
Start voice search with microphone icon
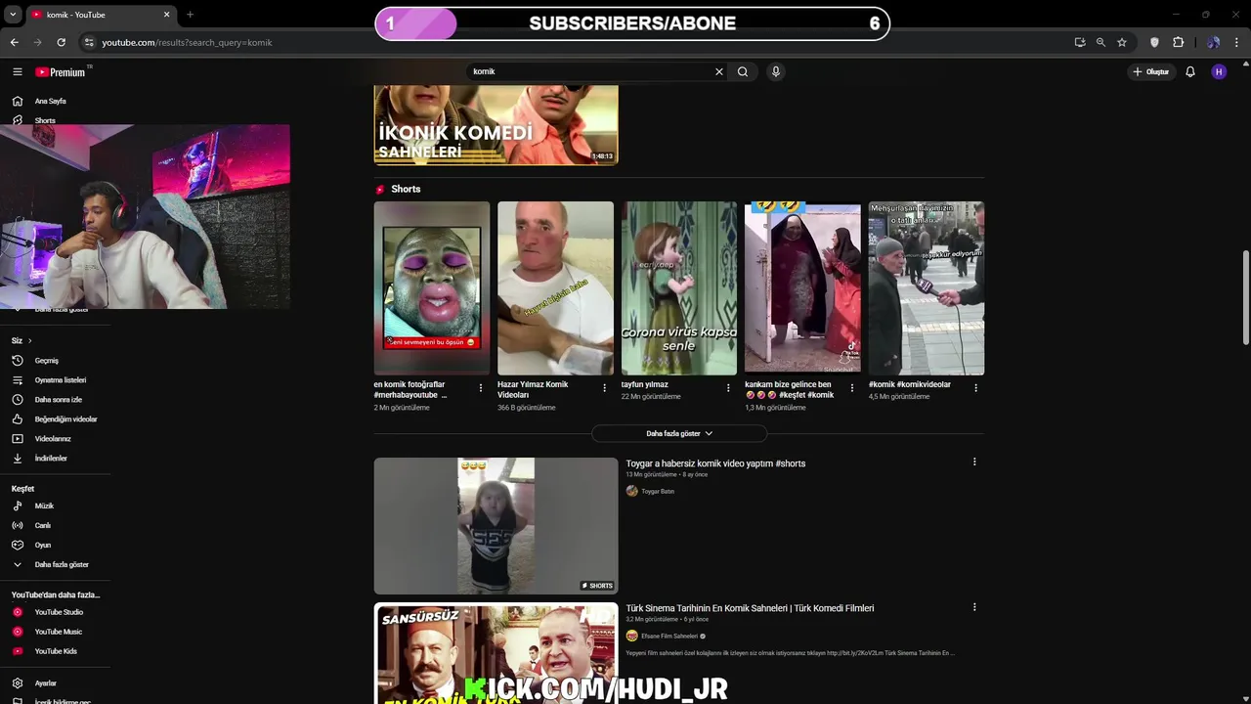tap(776, 71)
